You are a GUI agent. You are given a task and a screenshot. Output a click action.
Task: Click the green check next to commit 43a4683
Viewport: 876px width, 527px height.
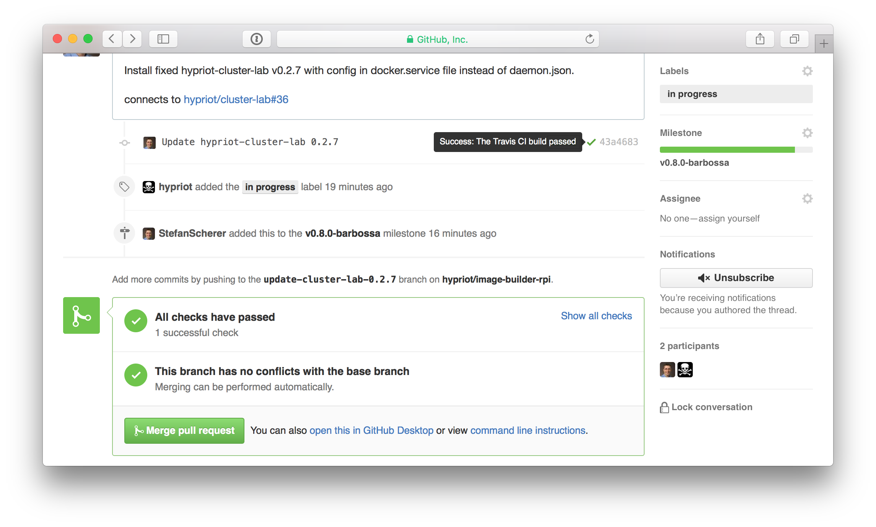point(591,142)
